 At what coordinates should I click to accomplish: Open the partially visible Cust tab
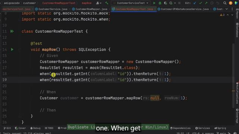218,9
